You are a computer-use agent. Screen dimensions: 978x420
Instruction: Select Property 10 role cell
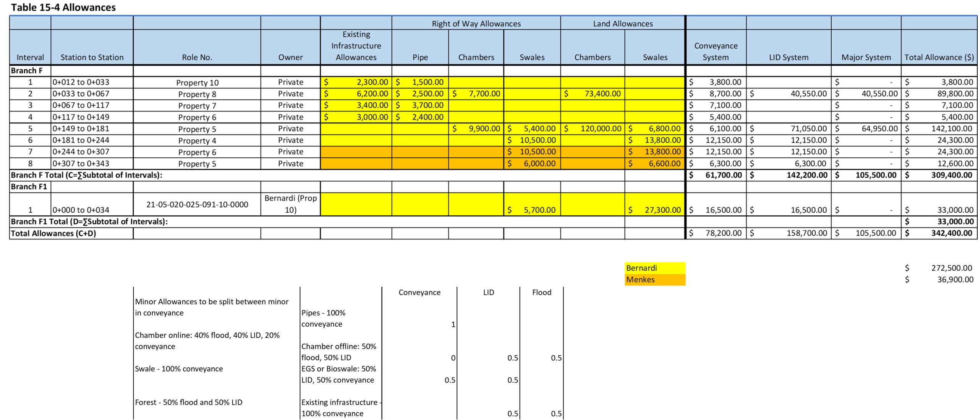(197, 82)
